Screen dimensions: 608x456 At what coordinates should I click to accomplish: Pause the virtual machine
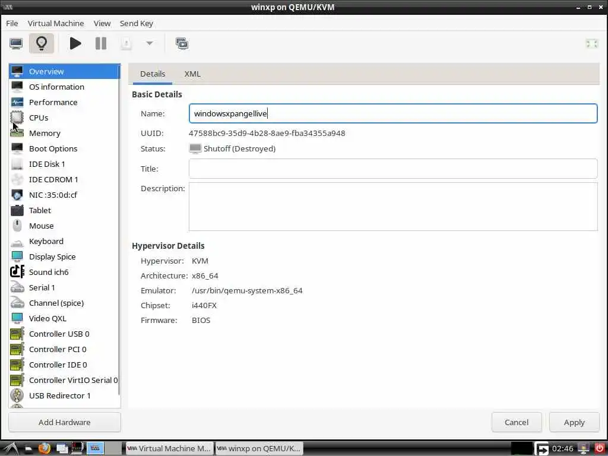pyautogui.click(x=101, y=43)
